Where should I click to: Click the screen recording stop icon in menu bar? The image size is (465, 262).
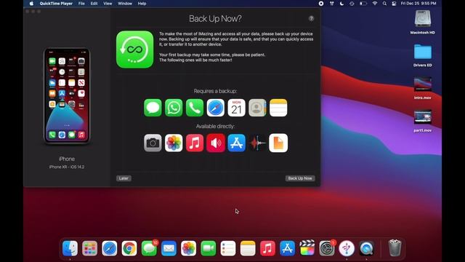coord(321,4)
